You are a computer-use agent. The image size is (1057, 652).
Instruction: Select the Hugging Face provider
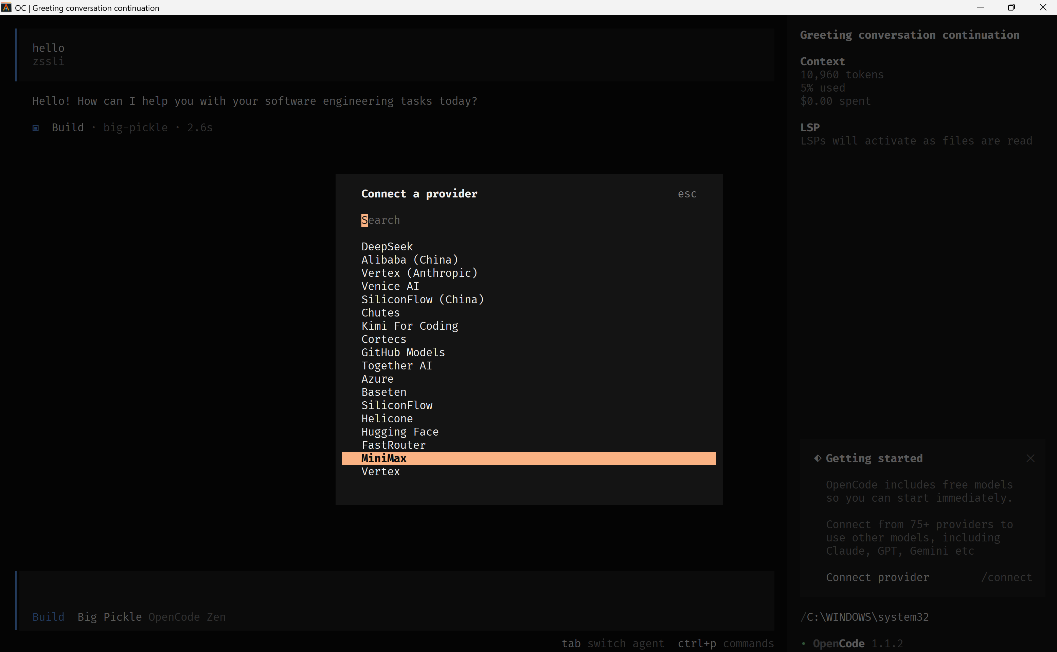click(x=399, y=431)
